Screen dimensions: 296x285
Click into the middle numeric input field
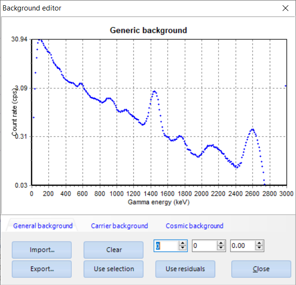(204, 245)
